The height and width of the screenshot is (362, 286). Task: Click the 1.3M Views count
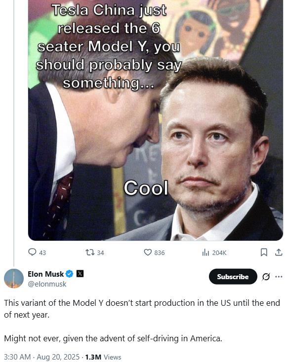[x=103, y=357]
